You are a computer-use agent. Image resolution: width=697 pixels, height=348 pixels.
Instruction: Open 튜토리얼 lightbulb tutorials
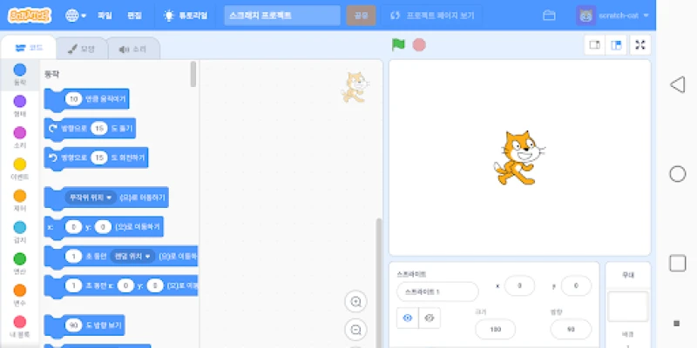pos(186,16)
